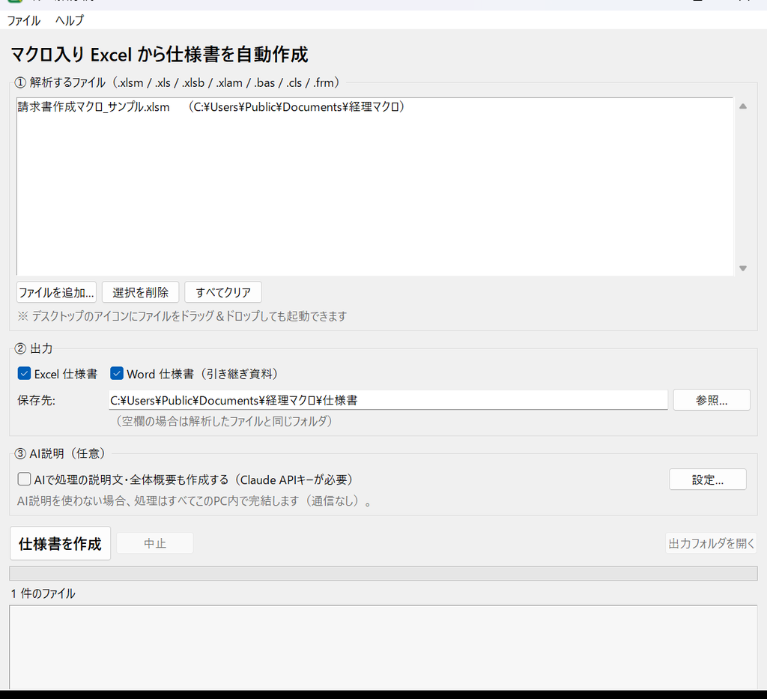Open the ヘルプ menu
The width and height of the screenshot is (767, 699).
(x=70, y=20)
